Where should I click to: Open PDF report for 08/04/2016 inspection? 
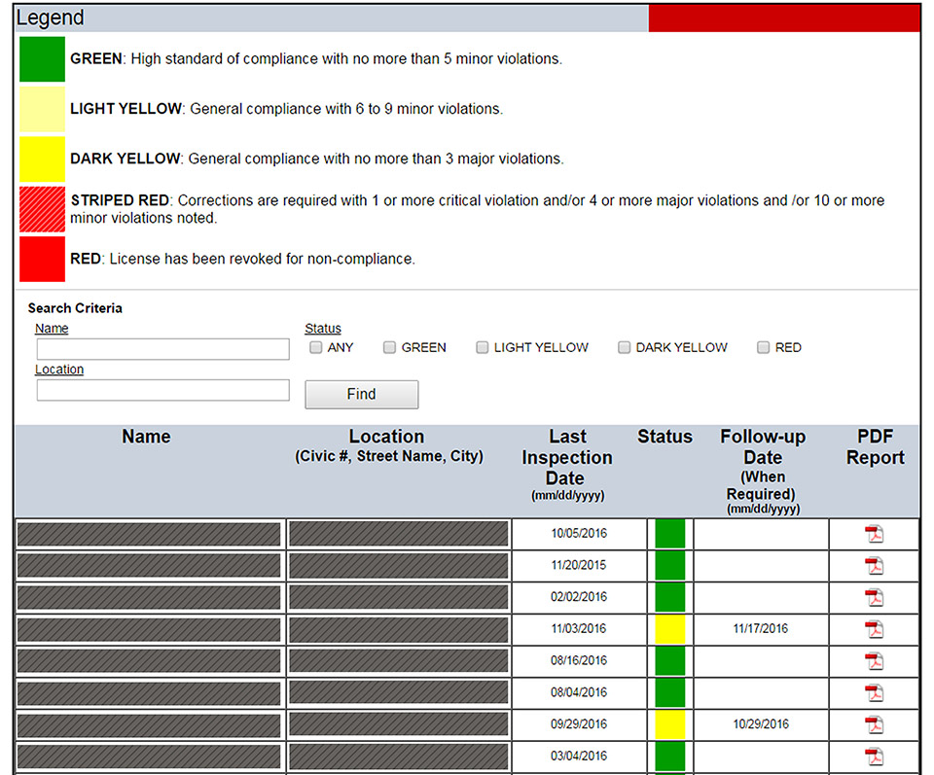click(874, 693)
